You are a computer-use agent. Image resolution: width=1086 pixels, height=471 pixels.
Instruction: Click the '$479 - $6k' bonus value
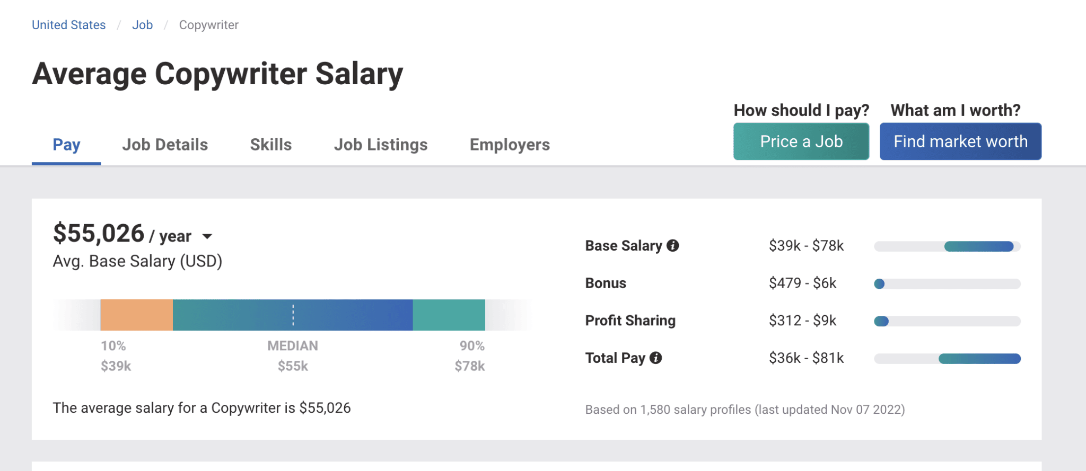coord(802,283)
